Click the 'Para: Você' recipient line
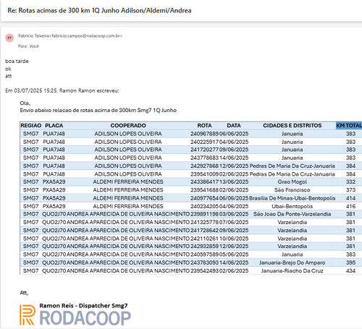362x329 pixels. [x=28, y=46]
